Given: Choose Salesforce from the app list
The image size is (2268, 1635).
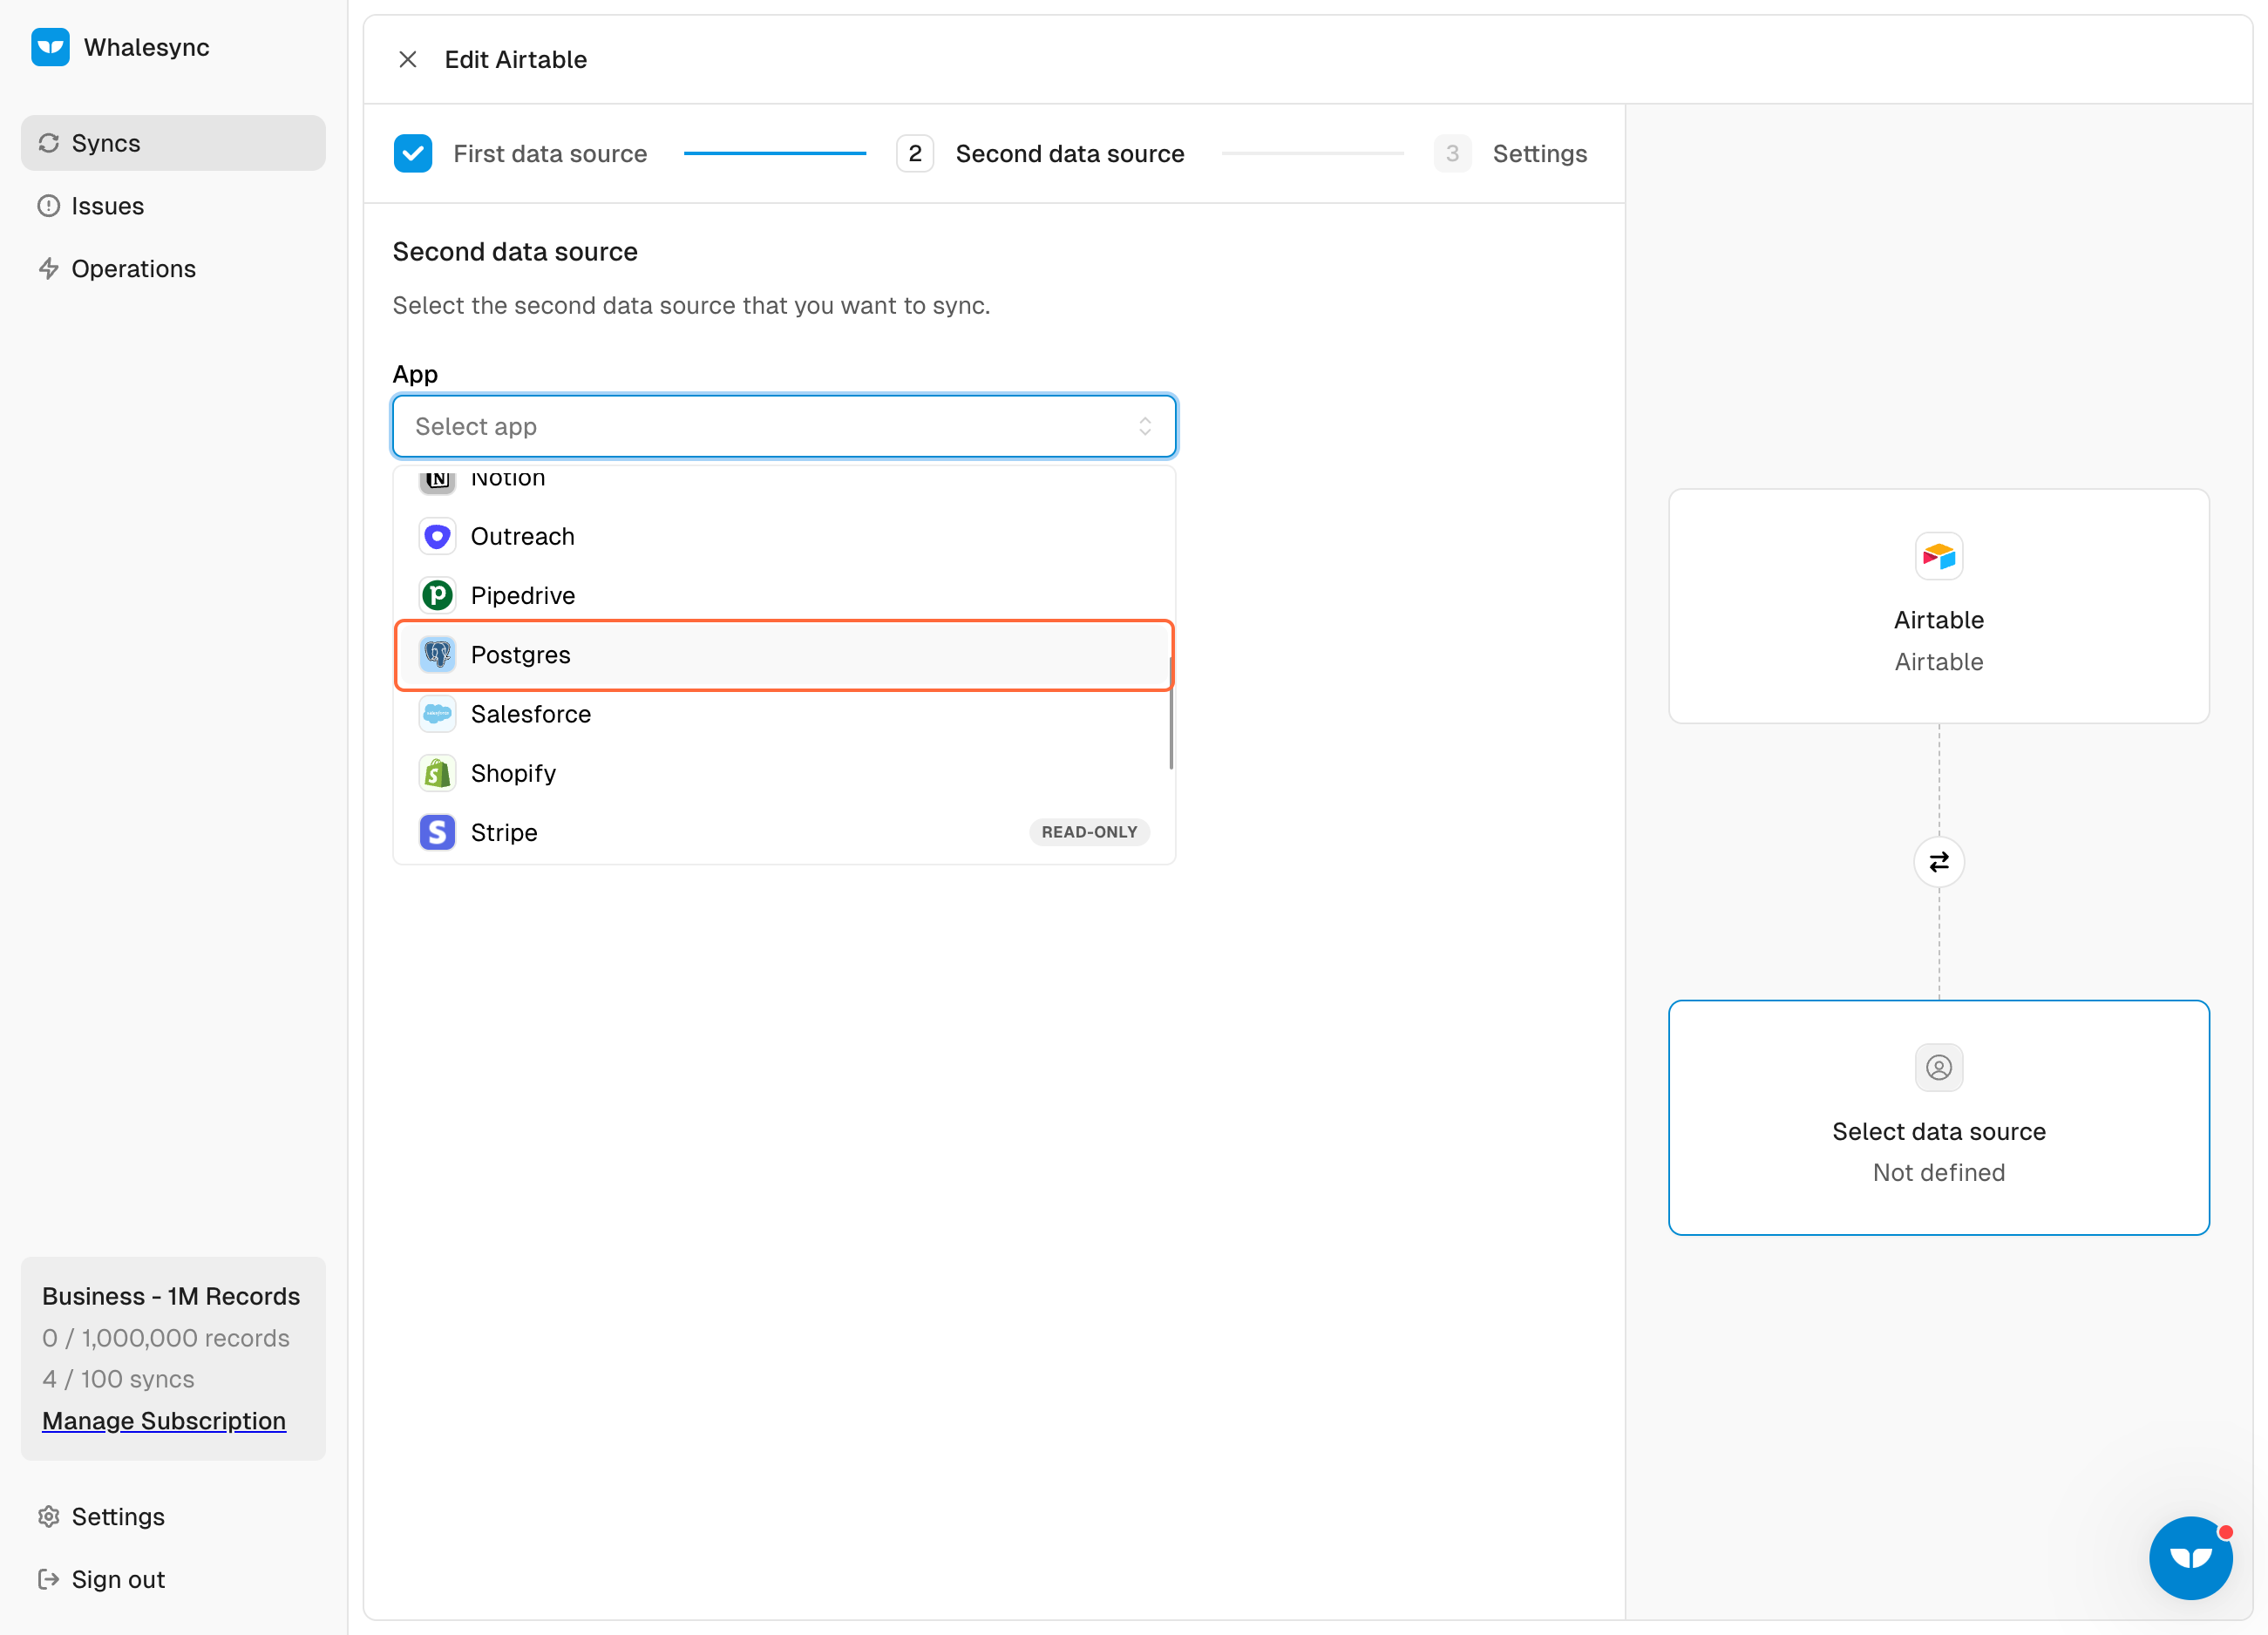Looking at the screenshot, I should [784, 714].
